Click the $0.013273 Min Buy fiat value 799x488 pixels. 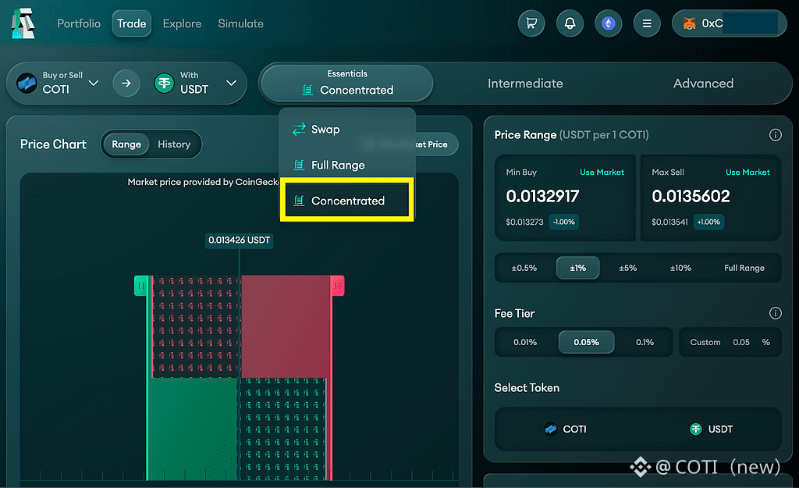(524, 223)
